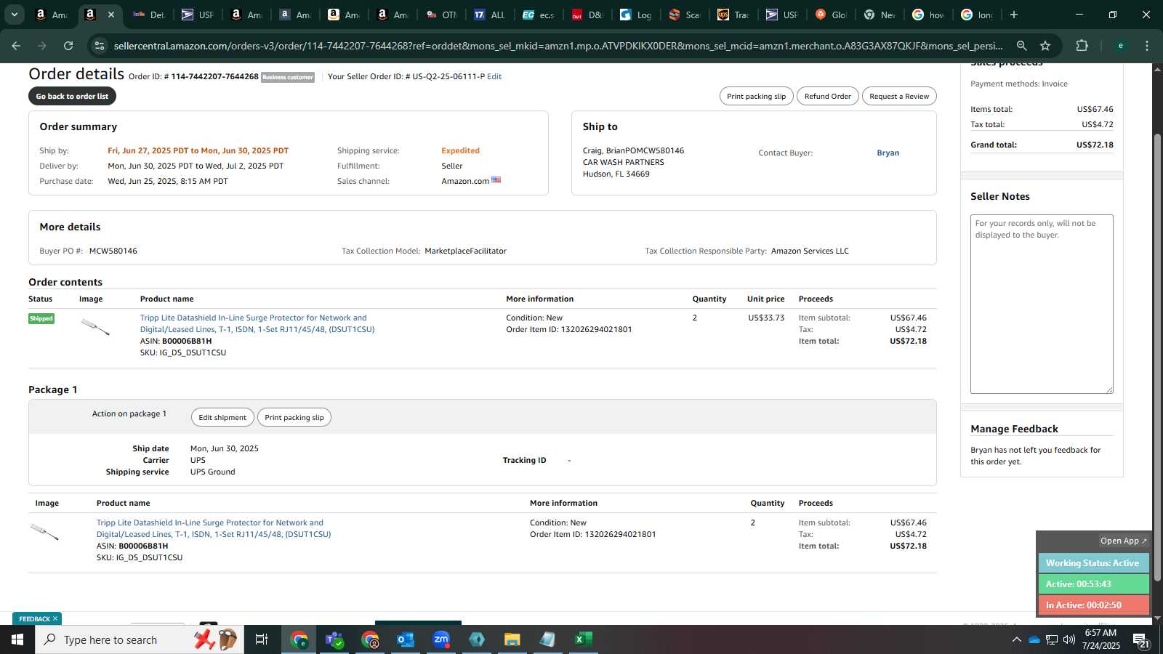Click the In Active time counter

pos(1093,605)
